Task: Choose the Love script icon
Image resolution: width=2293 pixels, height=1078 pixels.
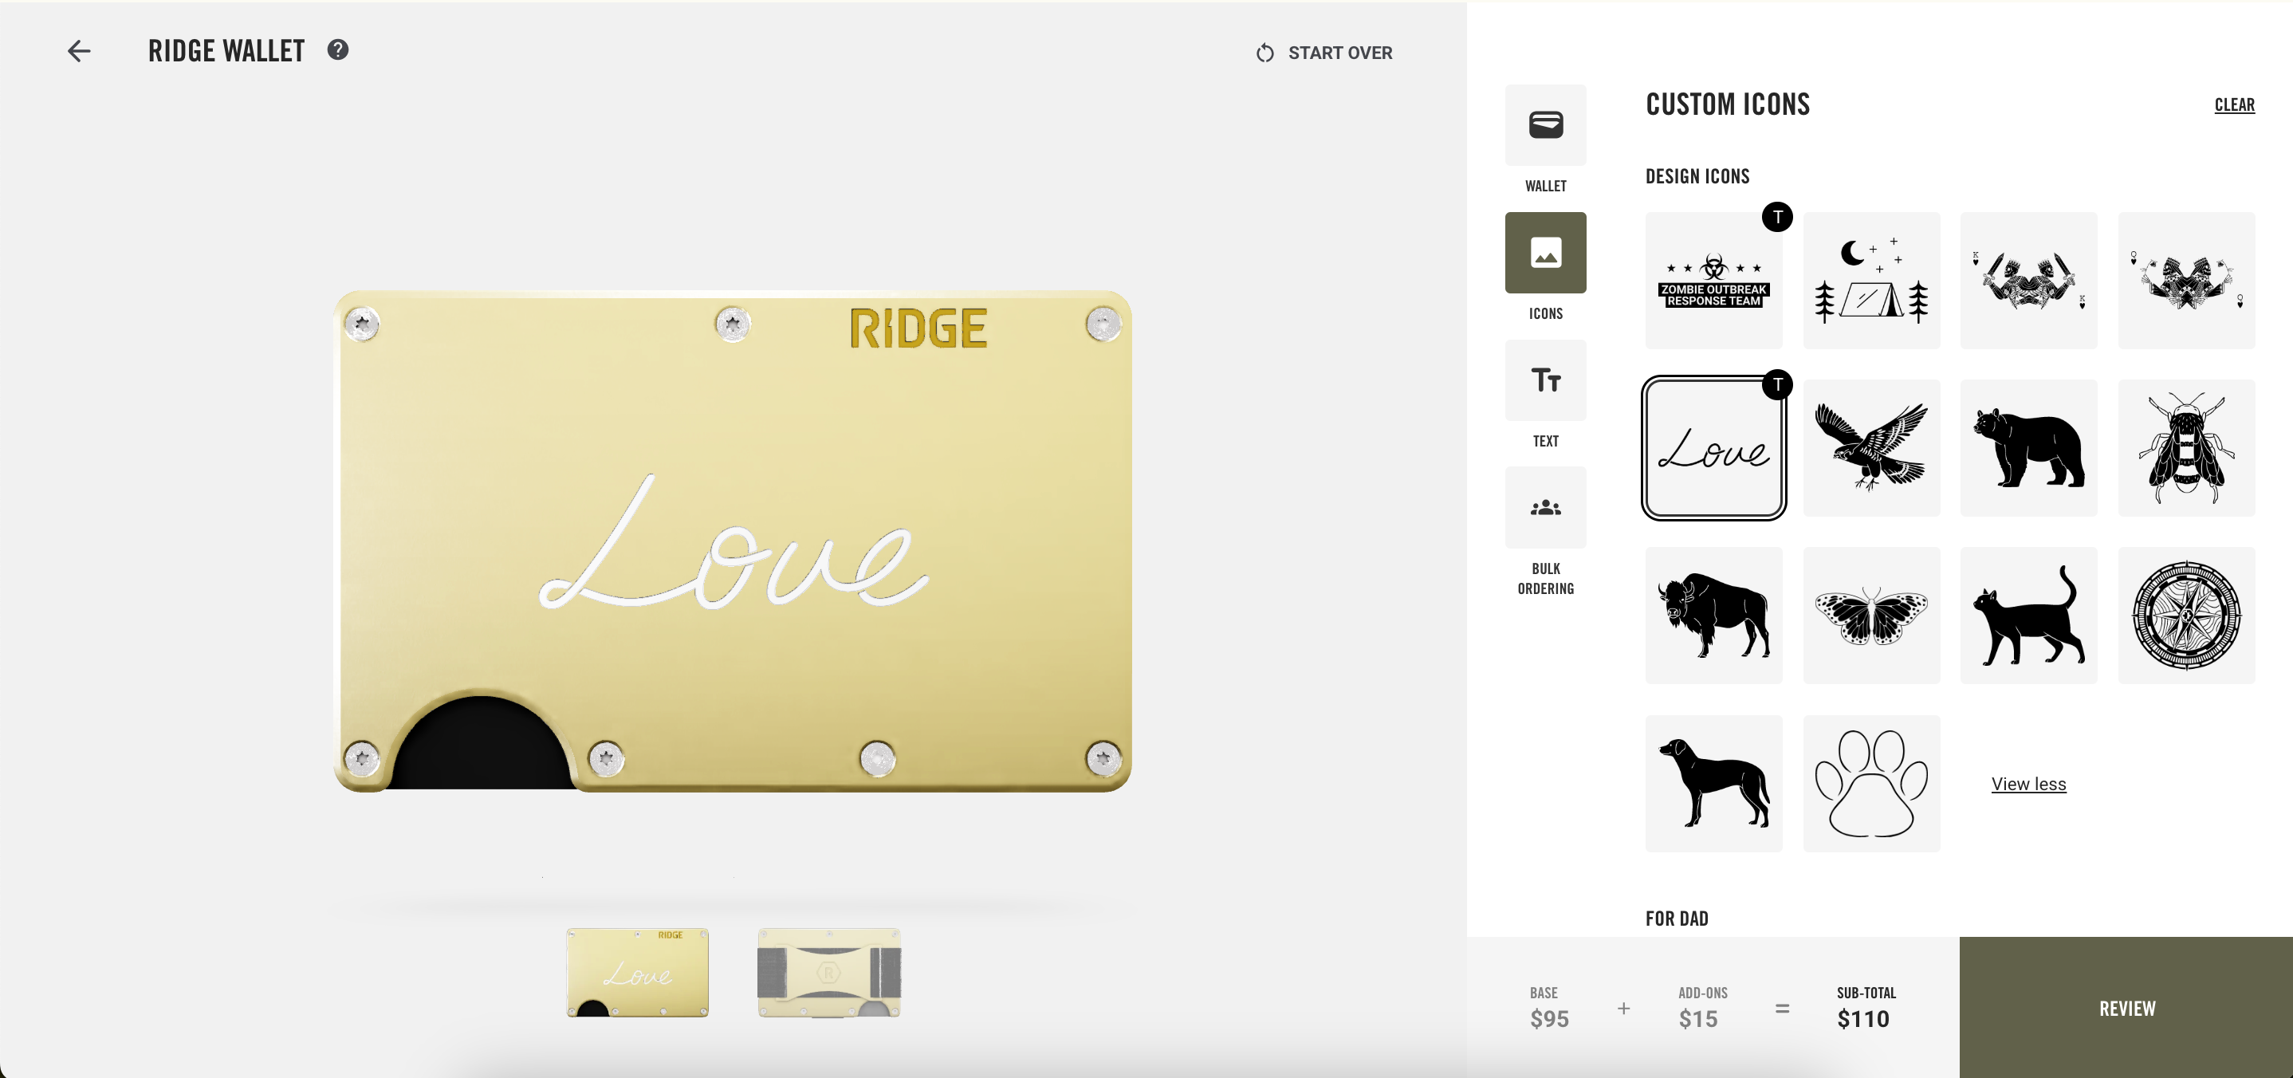Action: point(1713,448)
